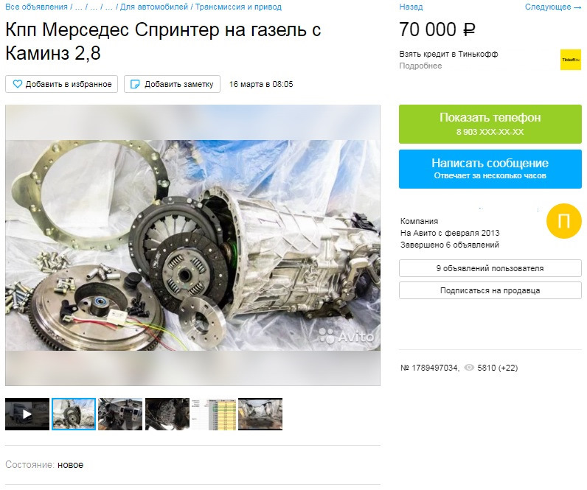Click the Подробнее credit details link
Image resolution: width=587 pixels, height=490 pixels.
click(420, 66)
